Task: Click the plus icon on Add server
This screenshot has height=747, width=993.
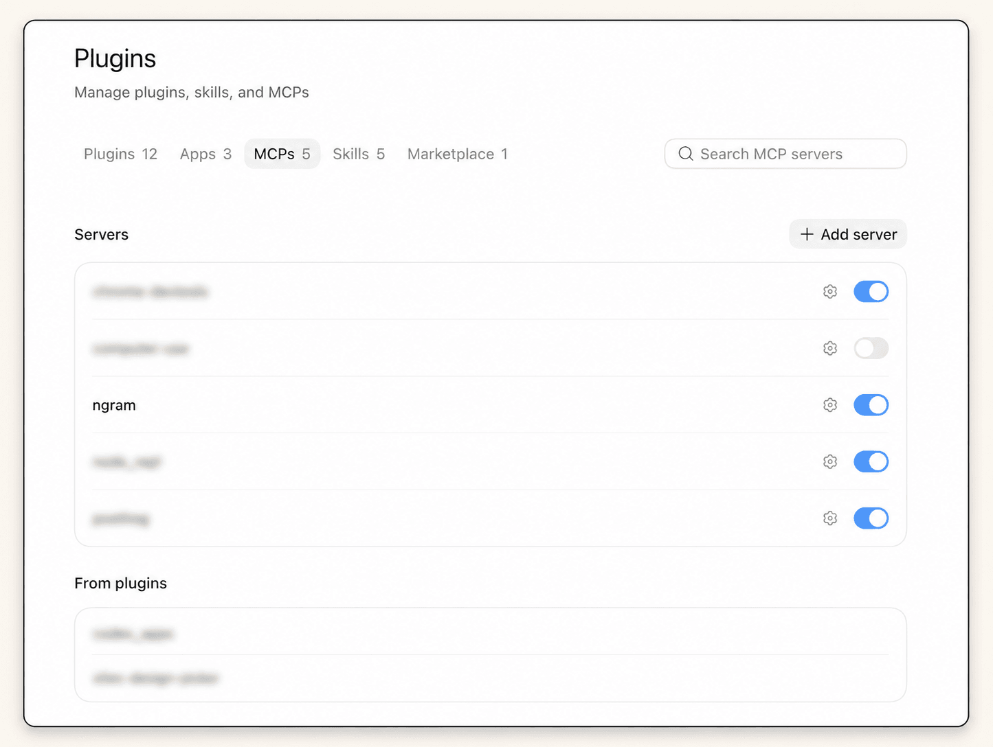Action: [x=807, y=234]
